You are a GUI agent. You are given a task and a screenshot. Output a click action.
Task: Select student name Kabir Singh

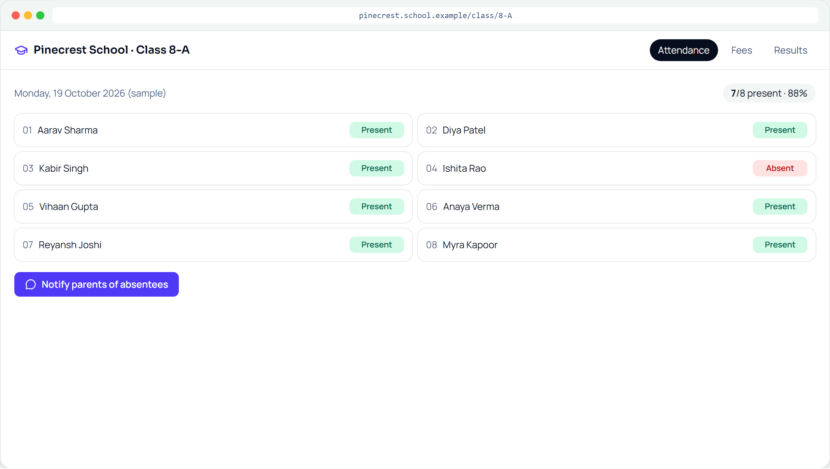(x=63, y=168)
